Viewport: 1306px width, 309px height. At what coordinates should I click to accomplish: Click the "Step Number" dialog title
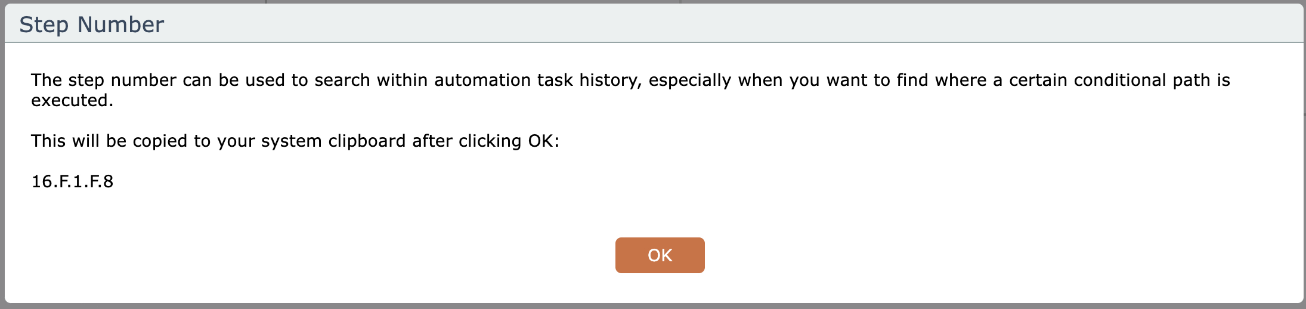point(91,24)
